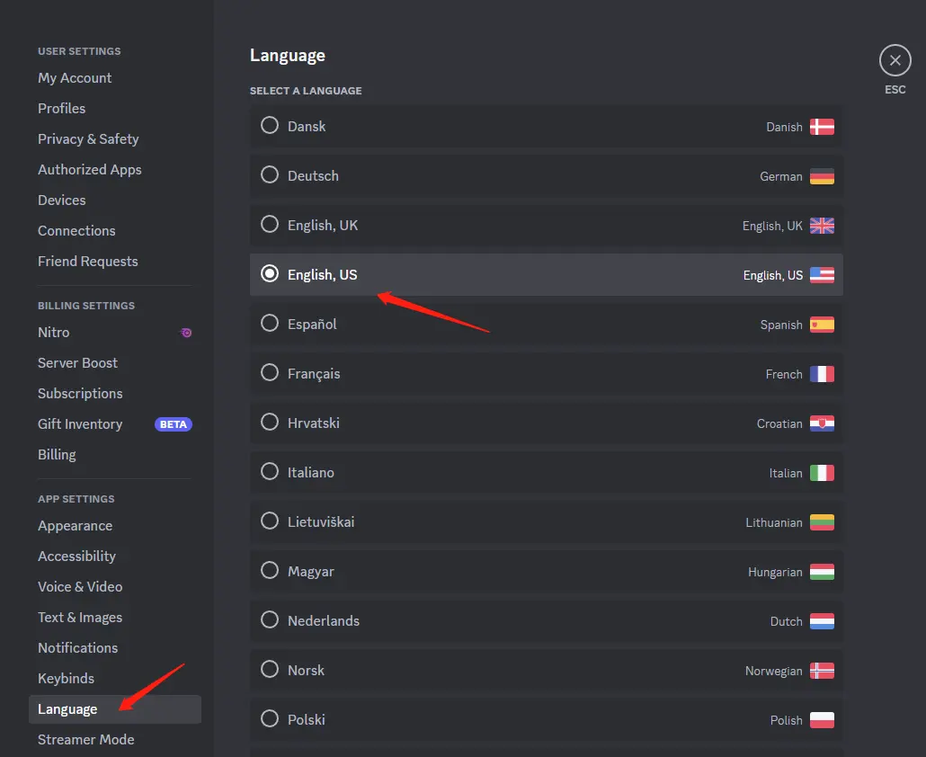Viewport: 926px width, 757px height.
Task: Click the German flag icon
Action: (x=822, y=176)
